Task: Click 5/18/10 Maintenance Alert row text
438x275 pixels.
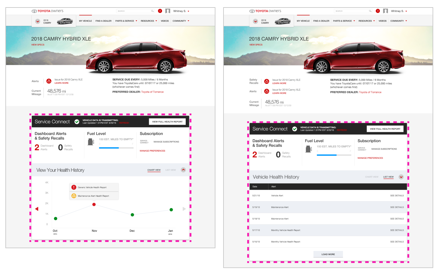Action: coord(280,219)
